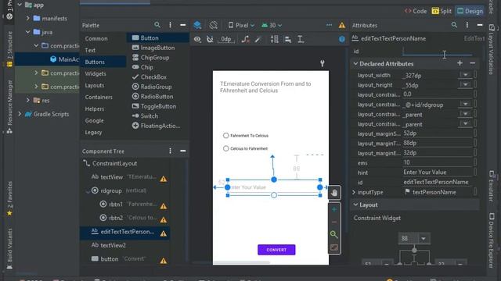Open the guidelines tool icon
The height and width of the screenshot is (281, 501).
coord(301,39)
